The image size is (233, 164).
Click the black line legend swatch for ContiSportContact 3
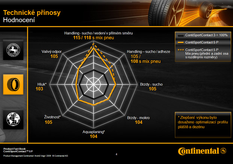pos(180,36)
